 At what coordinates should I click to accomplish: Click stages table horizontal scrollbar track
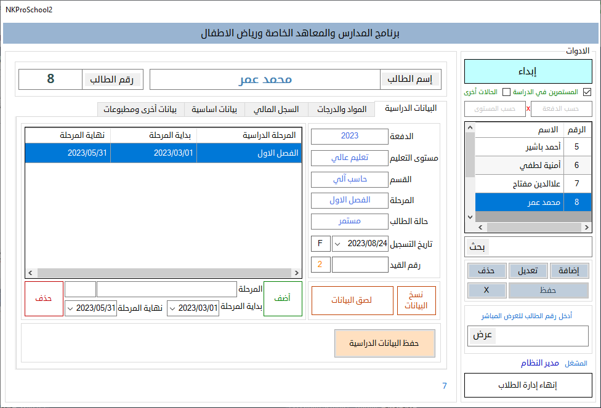point(164,273)
